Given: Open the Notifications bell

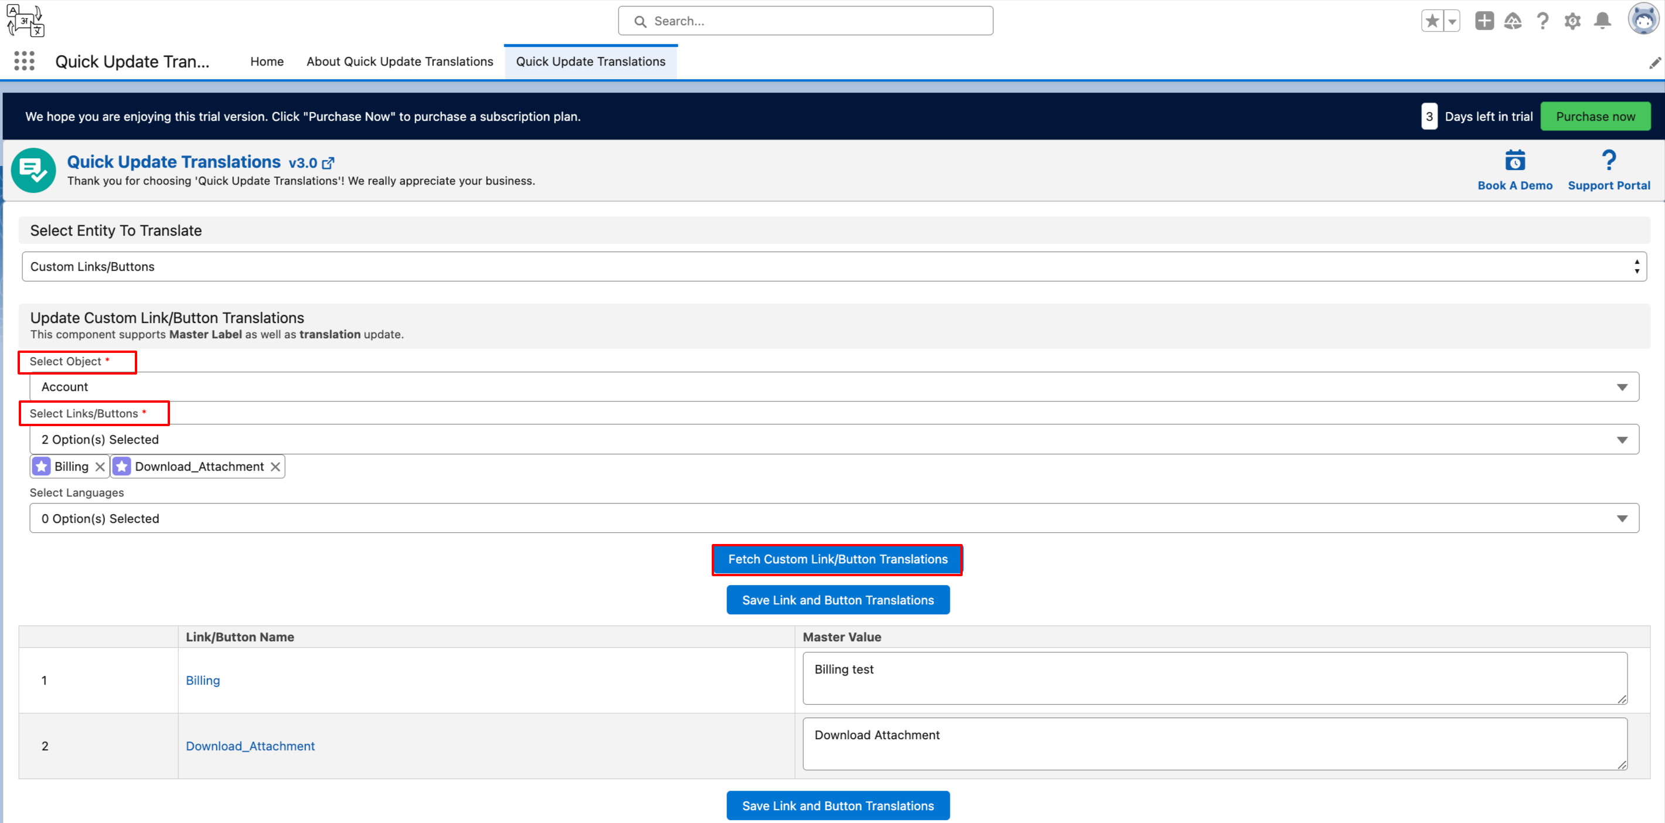Looking at the screenshot, I should [1602, 21].
